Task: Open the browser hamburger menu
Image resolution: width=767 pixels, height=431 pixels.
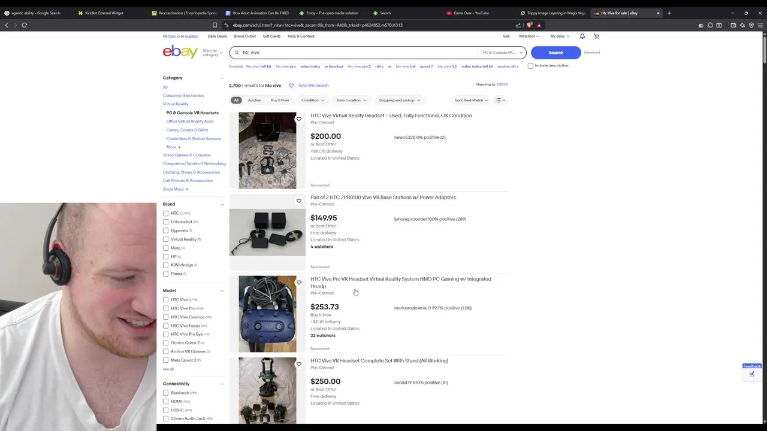Action: (761, 25)
